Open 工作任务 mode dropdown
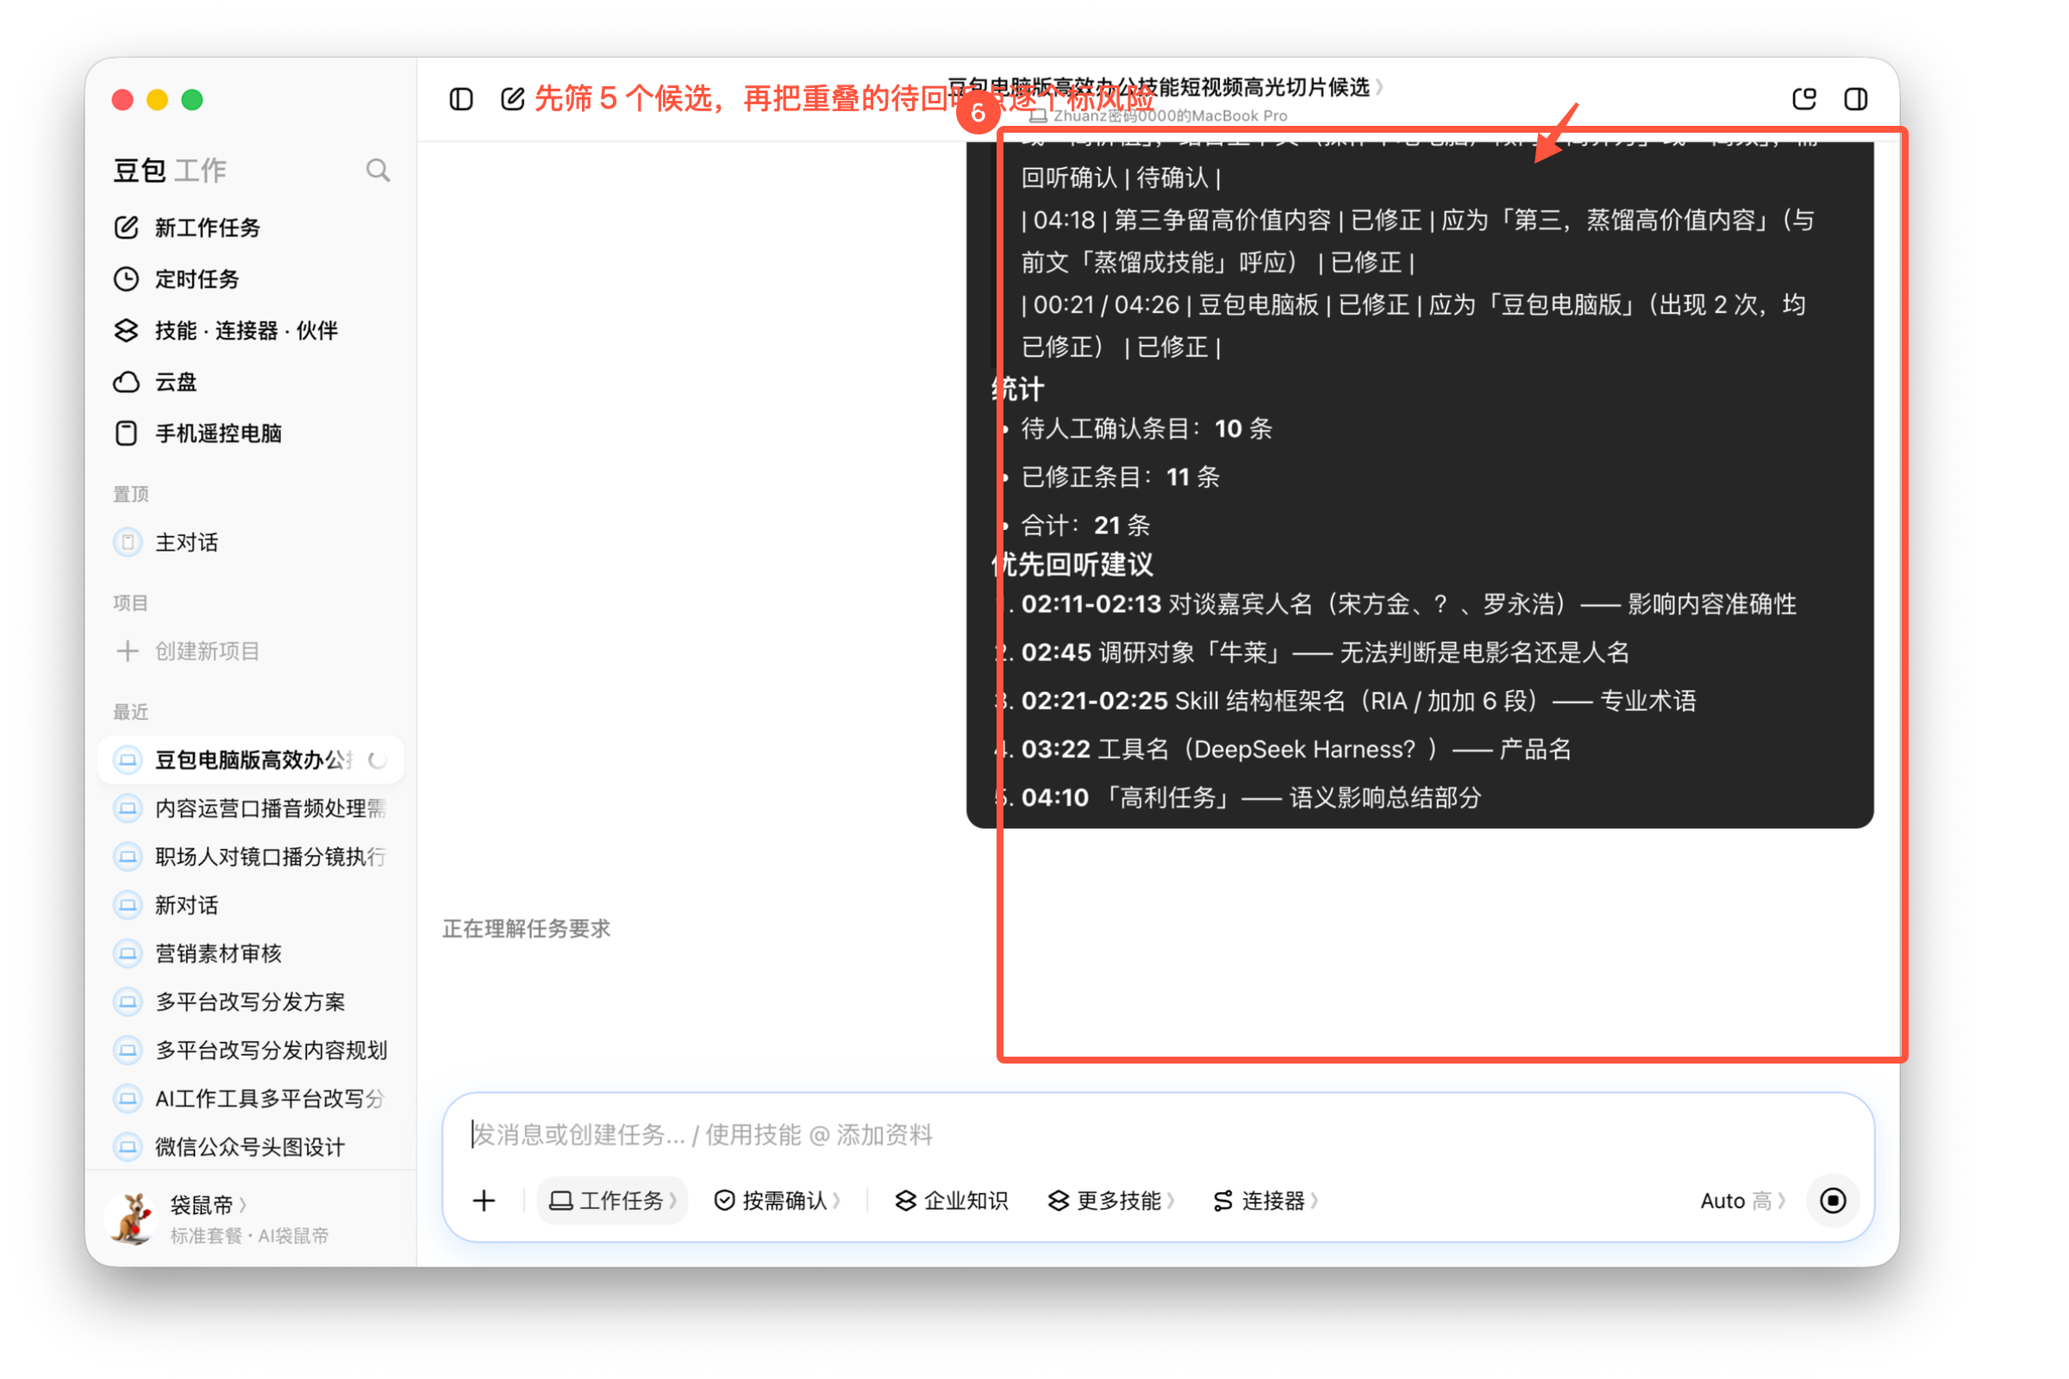 (612, 1201)
